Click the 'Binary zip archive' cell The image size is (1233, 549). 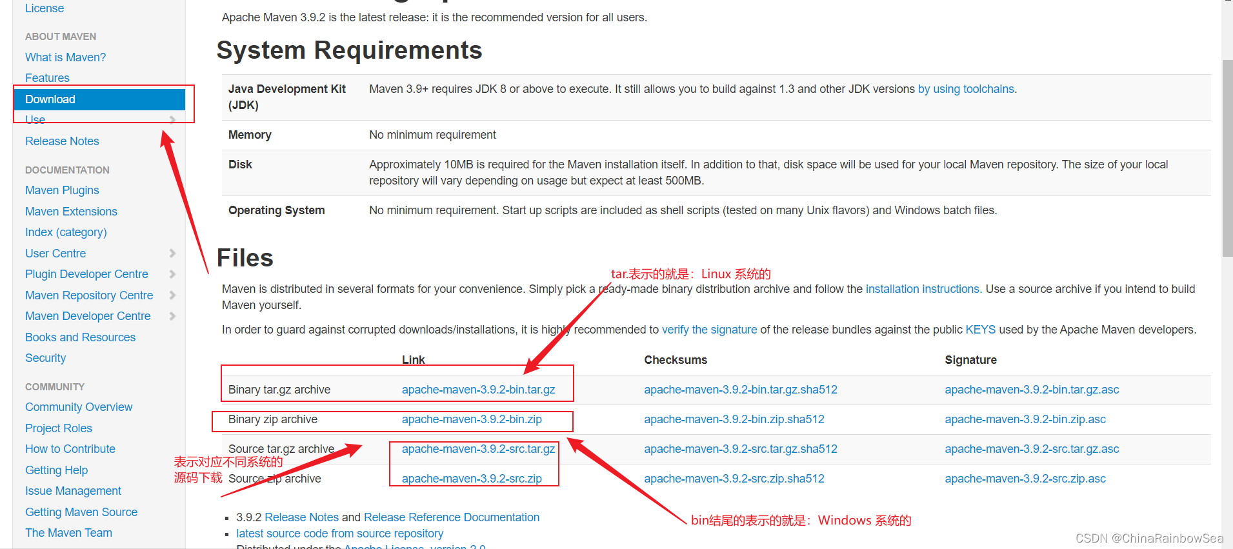pyautogui.click(x=273, y=419)
